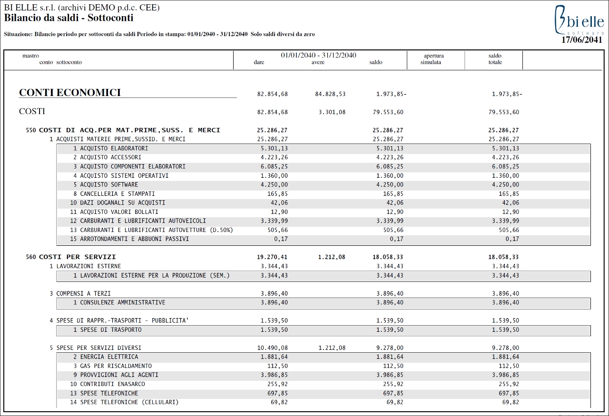
Task: Click the dare value 10.490,08
Action: coord(272,348)
